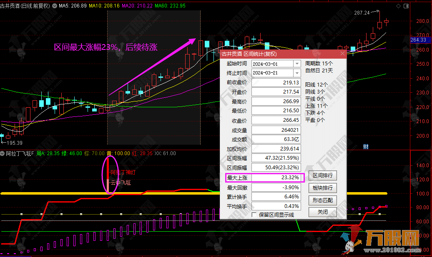Open the 起始时间 date dropdown
Image resolution: width=432 pixels, height=257 pixels.
297,64
